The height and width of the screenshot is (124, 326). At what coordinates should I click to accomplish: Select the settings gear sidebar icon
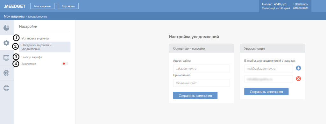[x=6, y=43]
